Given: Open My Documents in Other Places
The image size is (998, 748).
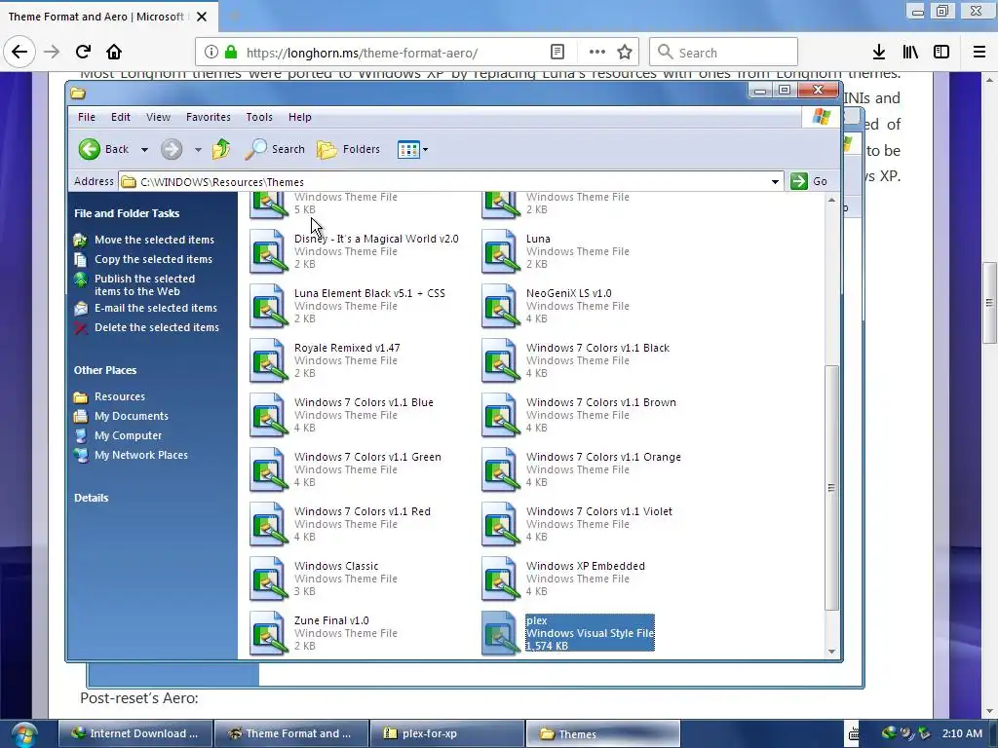Looking at the screenshot, I should point(132,416).
